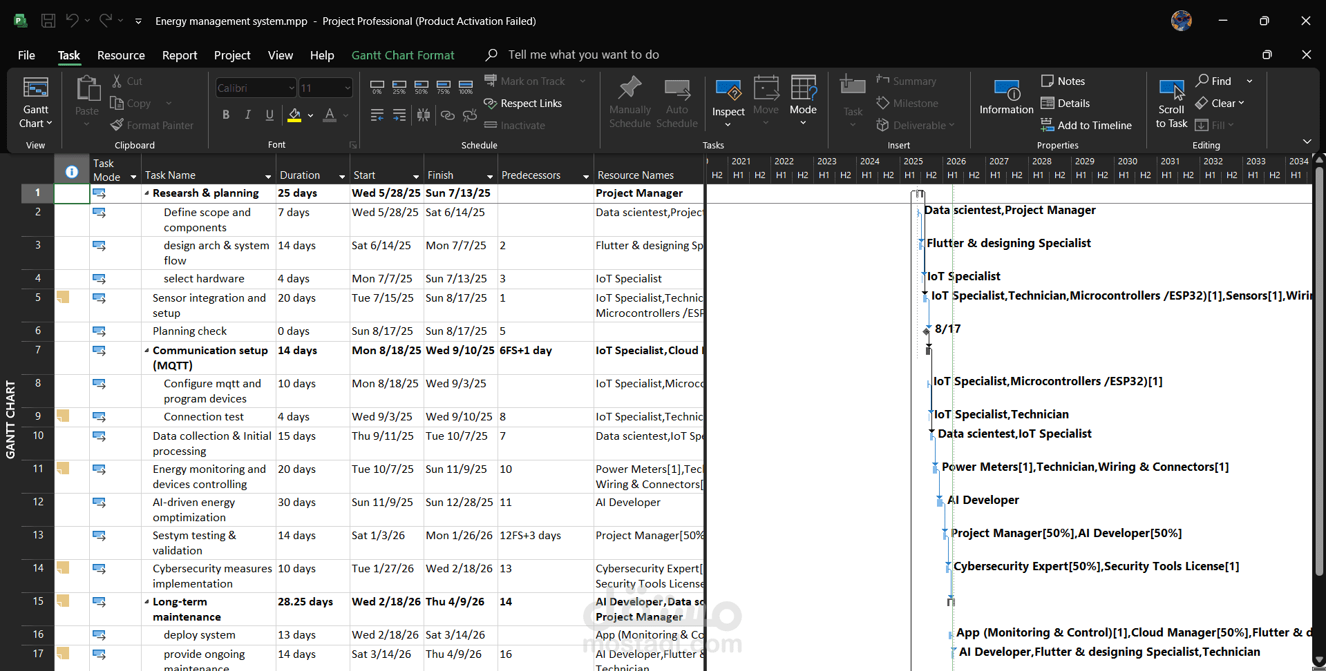This screenshot has width=1326, height=671.
Task: Click the Summary insert button
Action: click(x=906, y=81)
